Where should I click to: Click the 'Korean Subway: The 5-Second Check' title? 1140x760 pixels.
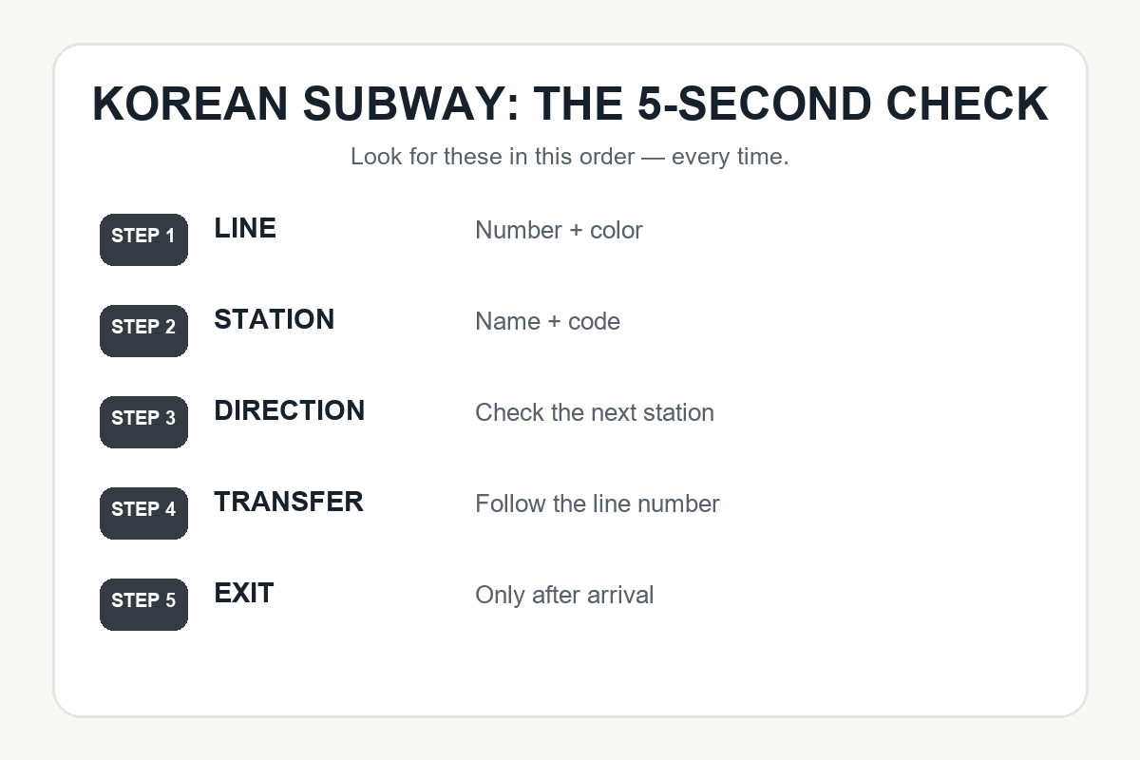(x=570, y=104)
